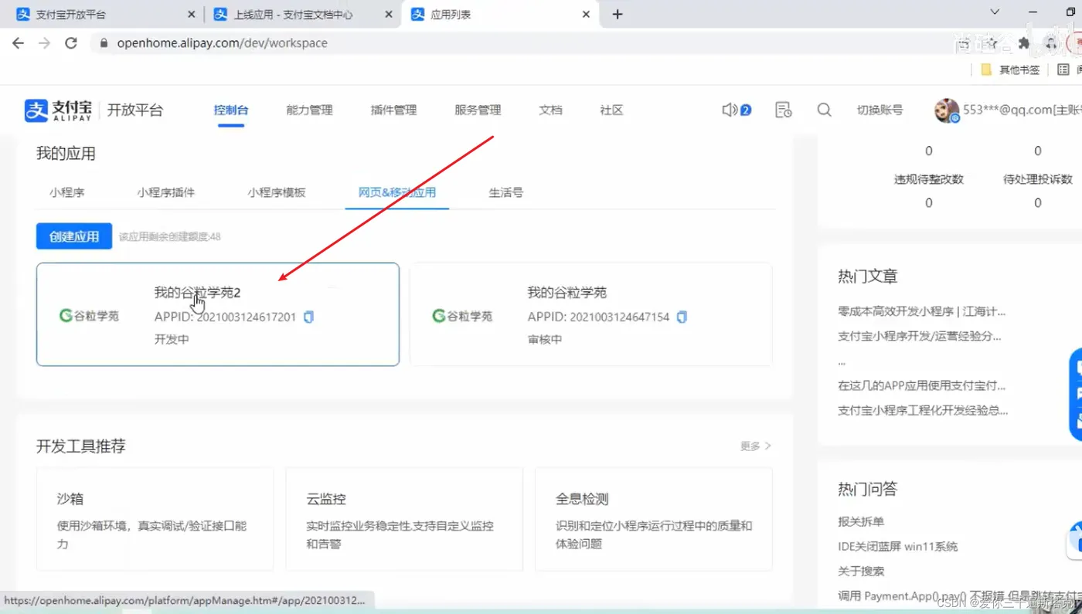
Task: Open the 文档 menu
Action: pyautogui.click(x=550, y=110)
